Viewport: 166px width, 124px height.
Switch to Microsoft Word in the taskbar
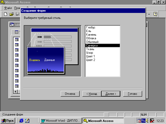point(61,121)
